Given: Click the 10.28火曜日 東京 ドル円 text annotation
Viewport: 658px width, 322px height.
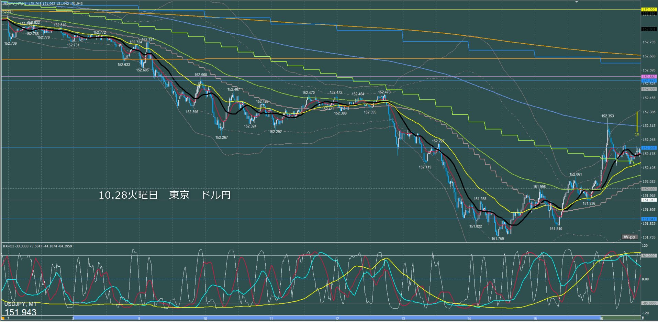Looking at the screenshot, I should click(164, 195).
